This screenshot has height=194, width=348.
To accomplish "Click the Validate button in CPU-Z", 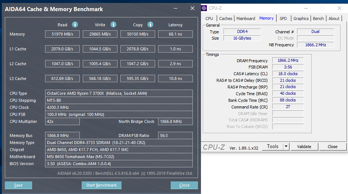I will (304, 147).
